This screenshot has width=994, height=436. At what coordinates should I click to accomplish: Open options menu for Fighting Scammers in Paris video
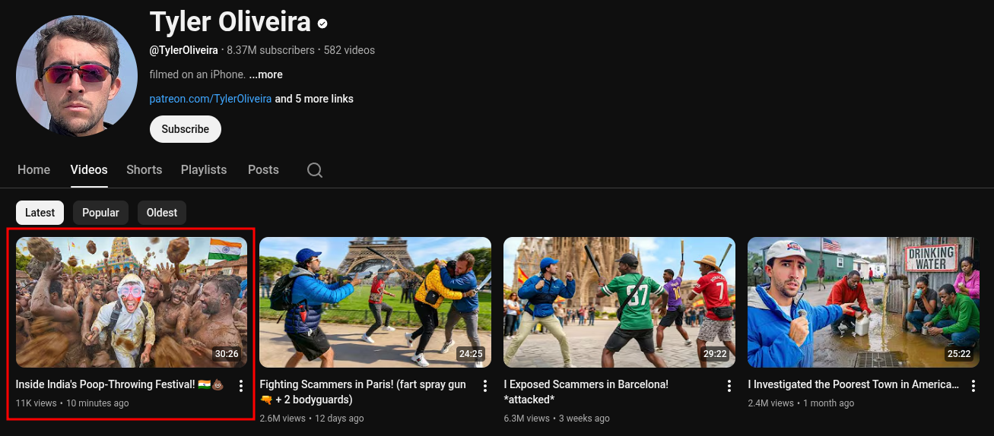coord(485,386)
